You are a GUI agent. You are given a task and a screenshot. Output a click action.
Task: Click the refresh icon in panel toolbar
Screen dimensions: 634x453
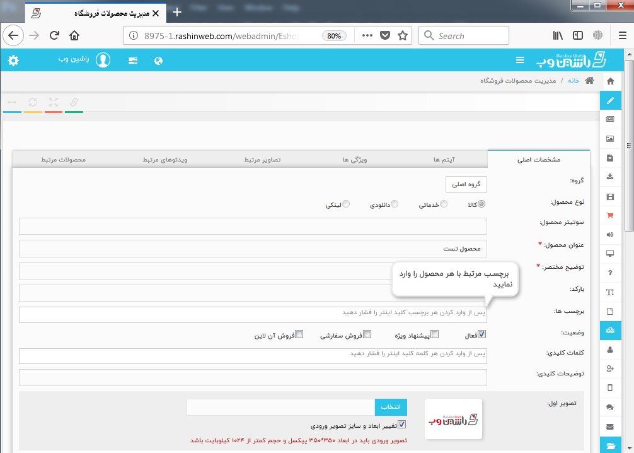(x=33, y=102)
